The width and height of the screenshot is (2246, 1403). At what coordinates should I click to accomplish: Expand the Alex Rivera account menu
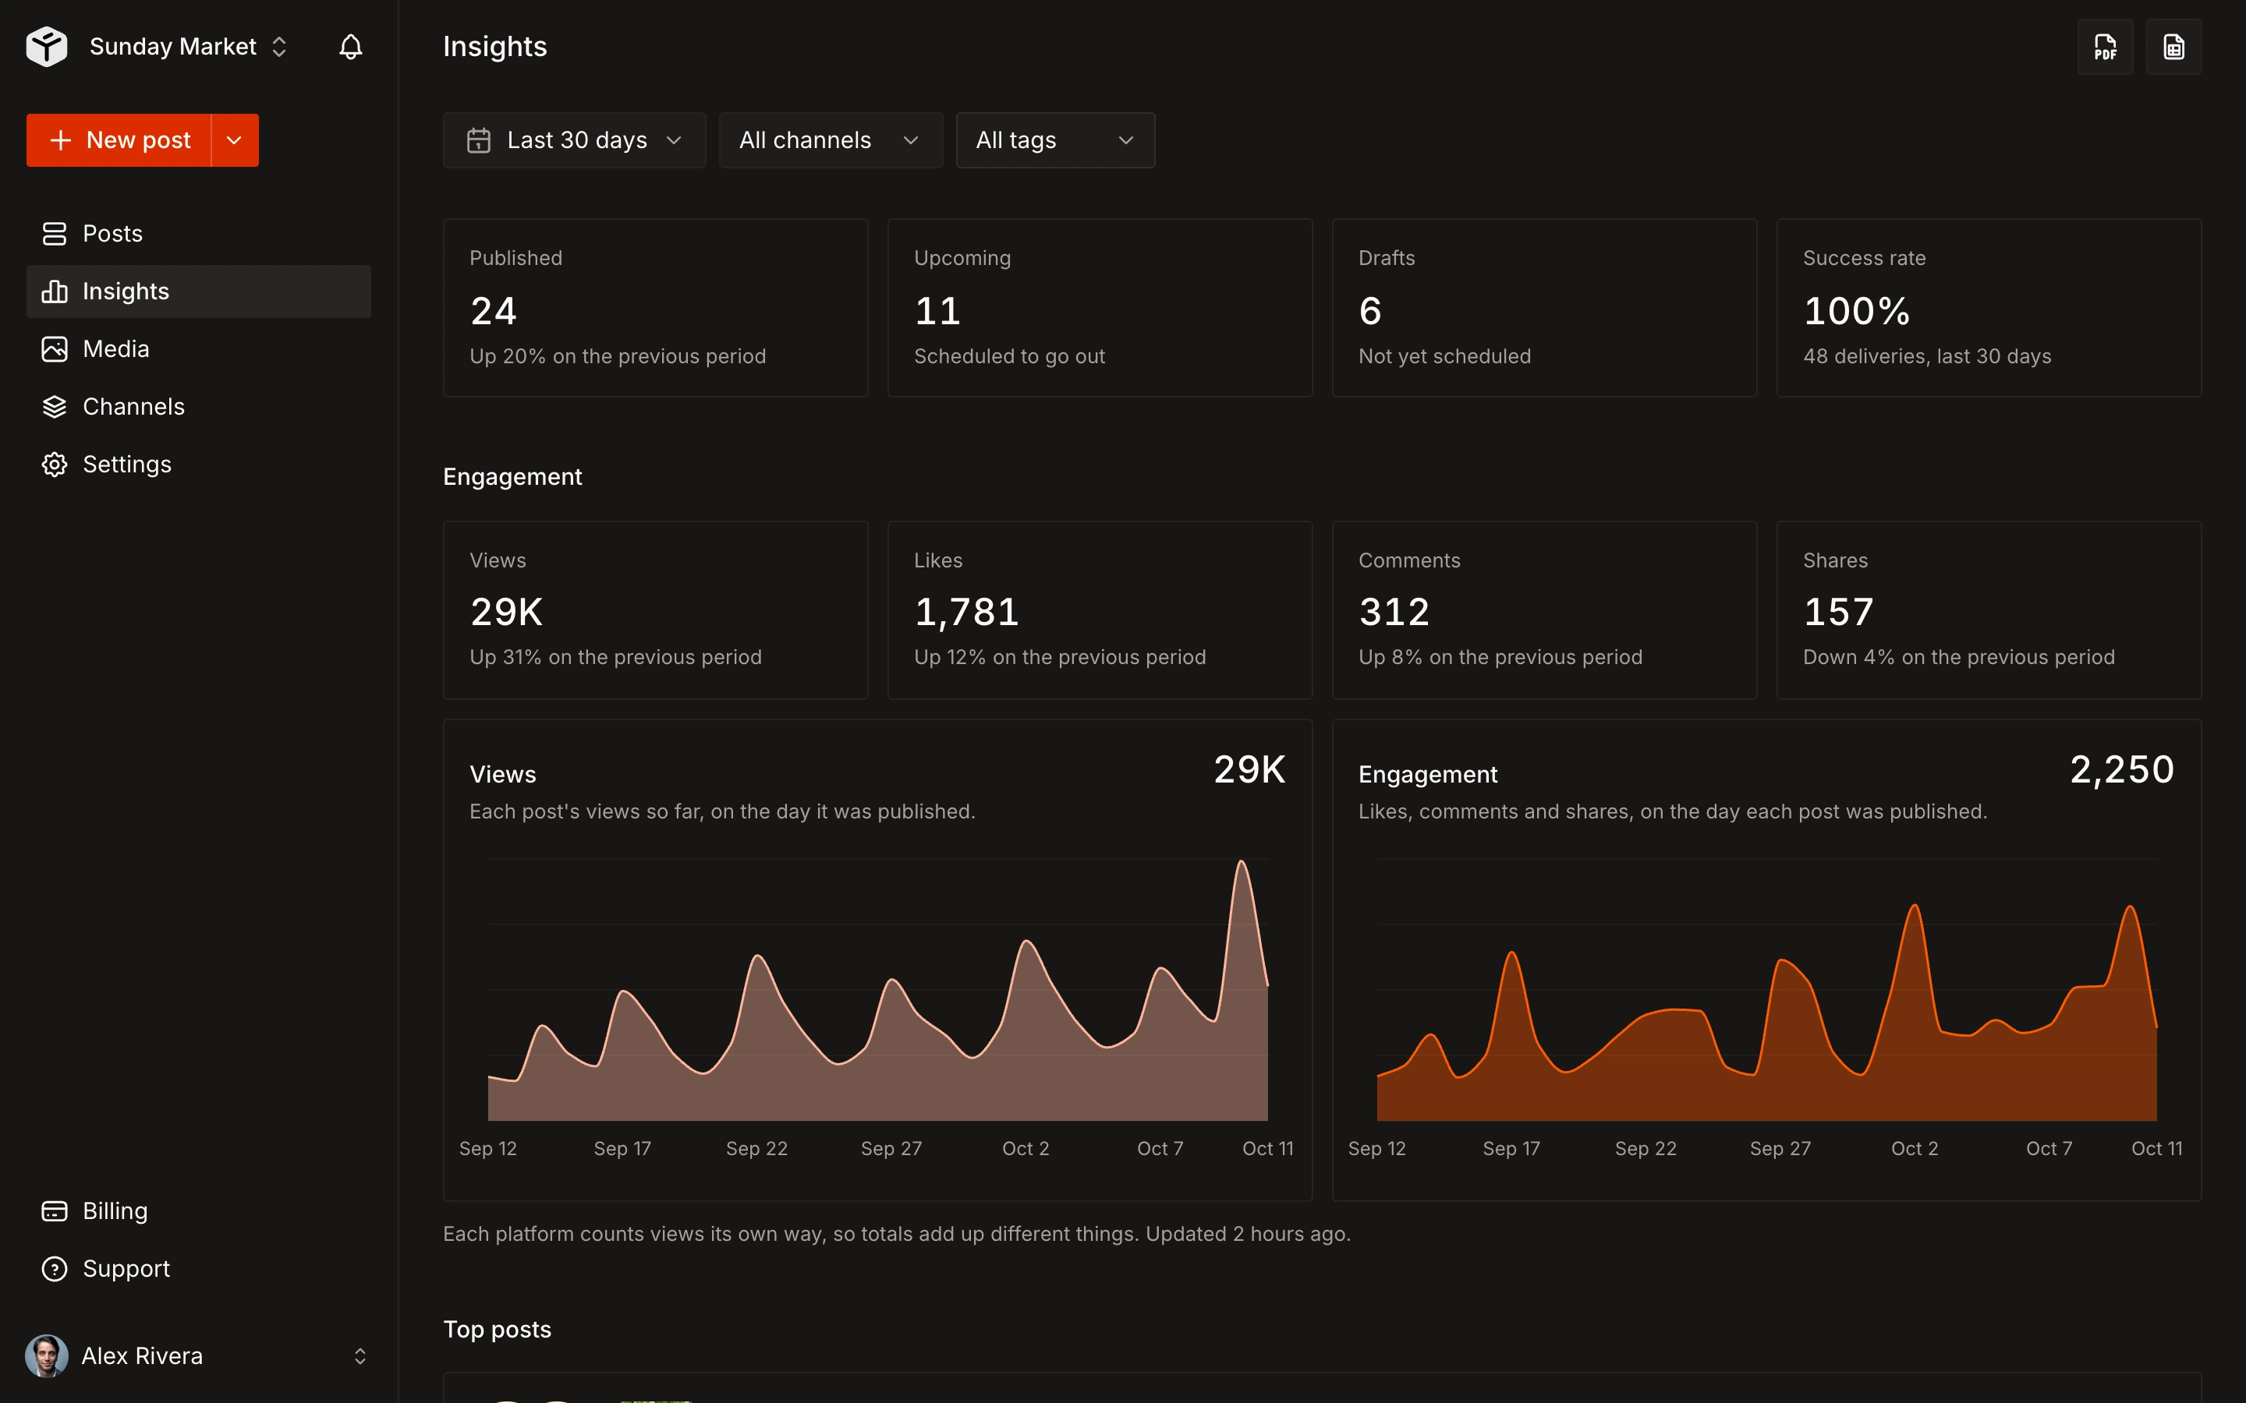click(x=199, y=1355)
